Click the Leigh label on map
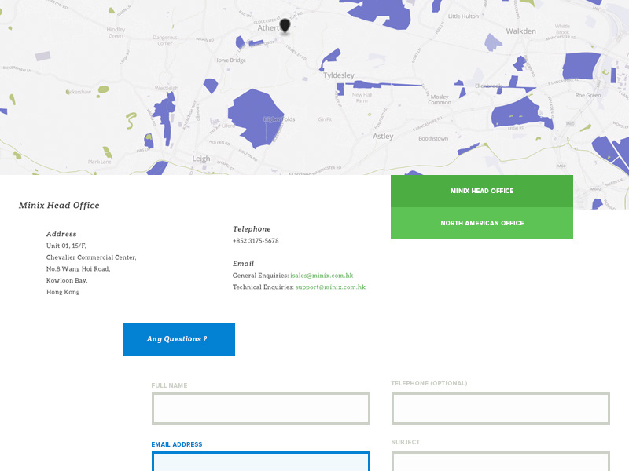Screen dimensions: 629x471 coord(201,159)
